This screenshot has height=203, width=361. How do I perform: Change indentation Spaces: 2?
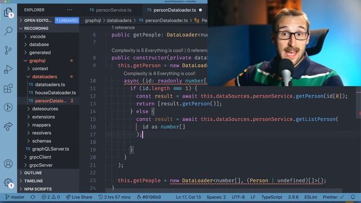(216, 197)
